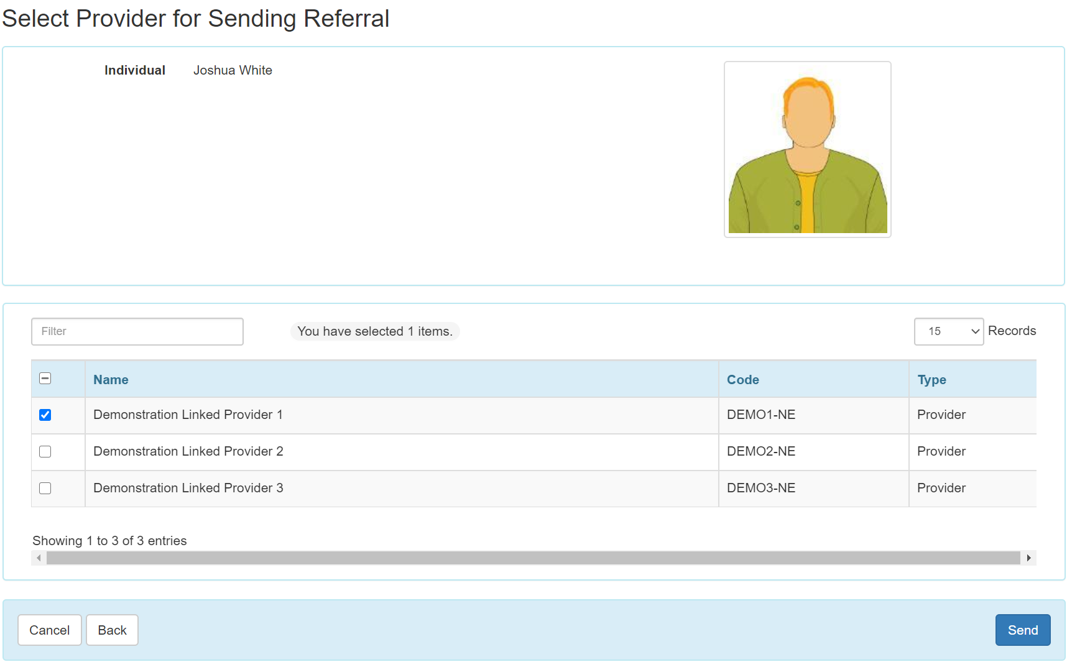Image resolution: width=1067 pixels, height=662 pixels.
Task: Click the scrollbar right arrow
Action: pyautogui.click(x=1028, y=558)
